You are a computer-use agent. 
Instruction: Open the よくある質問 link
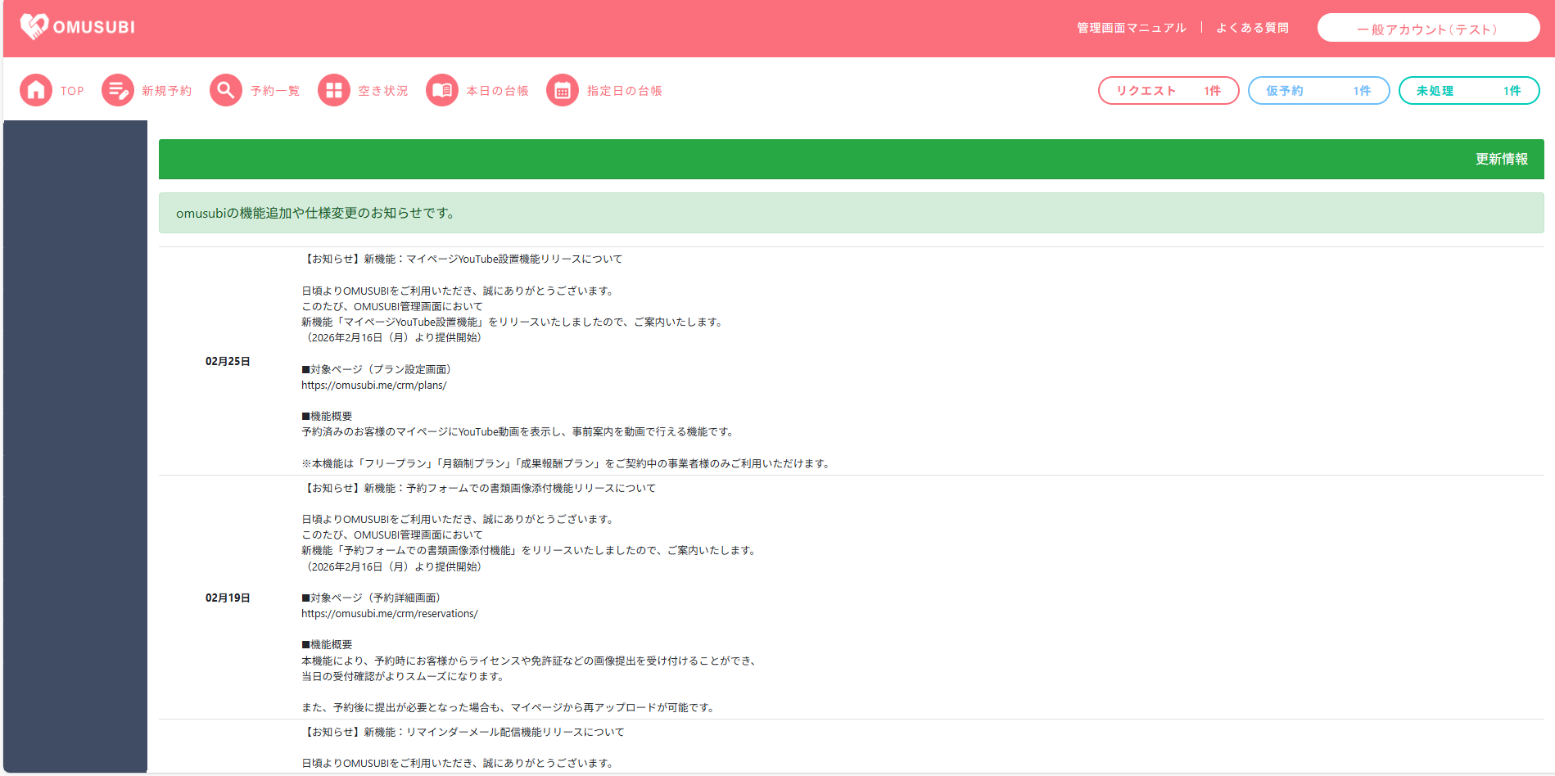click(1252, 28)
